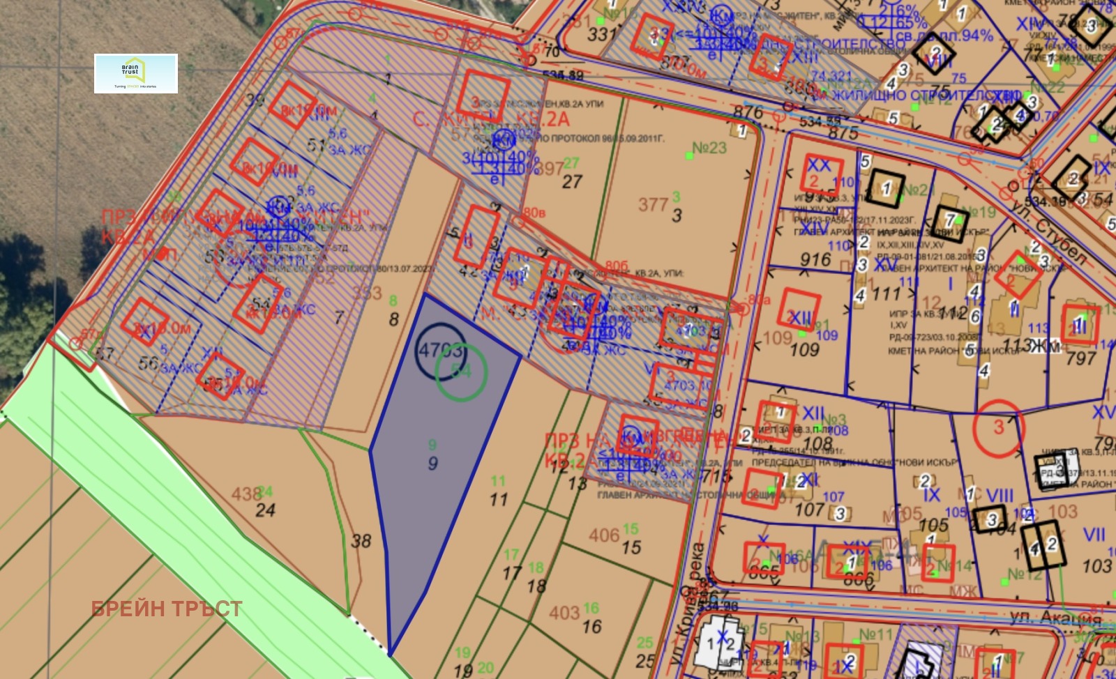Click the red square labeled XX

coord(821,174)
